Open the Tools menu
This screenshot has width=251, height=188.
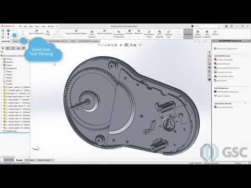click(x=43, y=26)
